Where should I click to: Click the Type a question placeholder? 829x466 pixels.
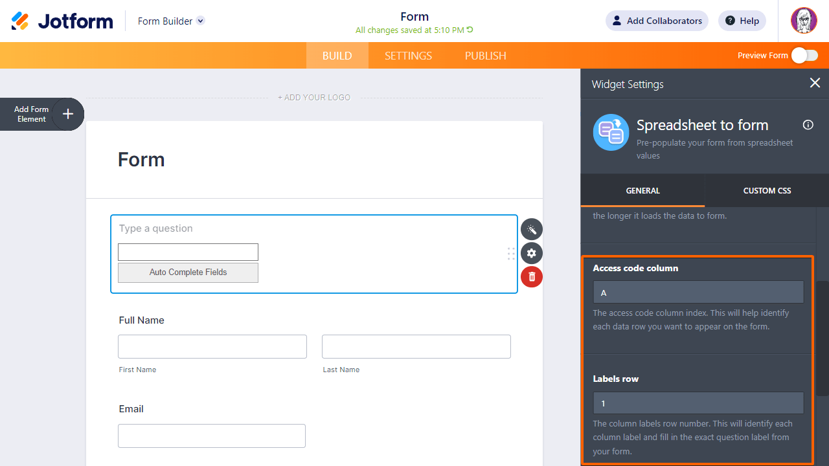click(156, 228)
